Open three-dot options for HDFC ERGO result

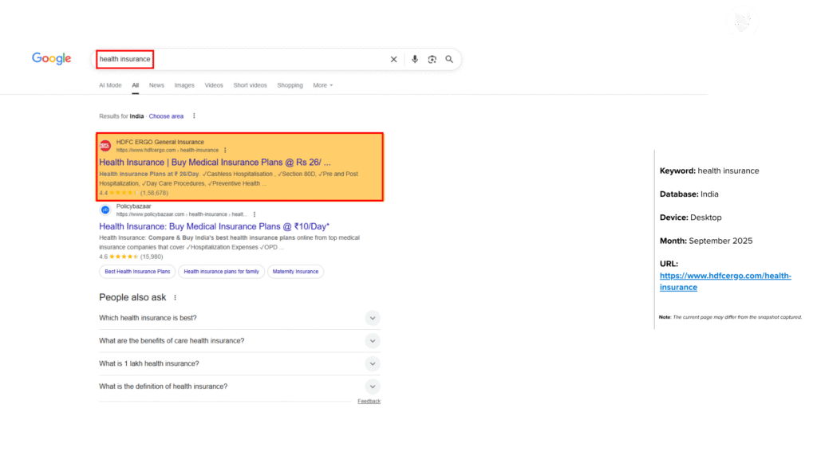pos(226,150)
